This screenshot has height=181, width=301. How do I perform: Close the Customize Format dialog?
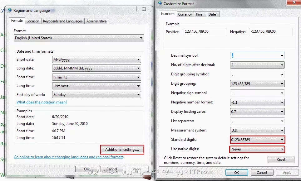294,2
